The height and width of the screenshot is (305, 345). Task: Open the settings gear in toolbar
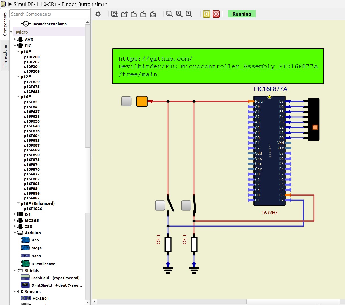[98, 14]
